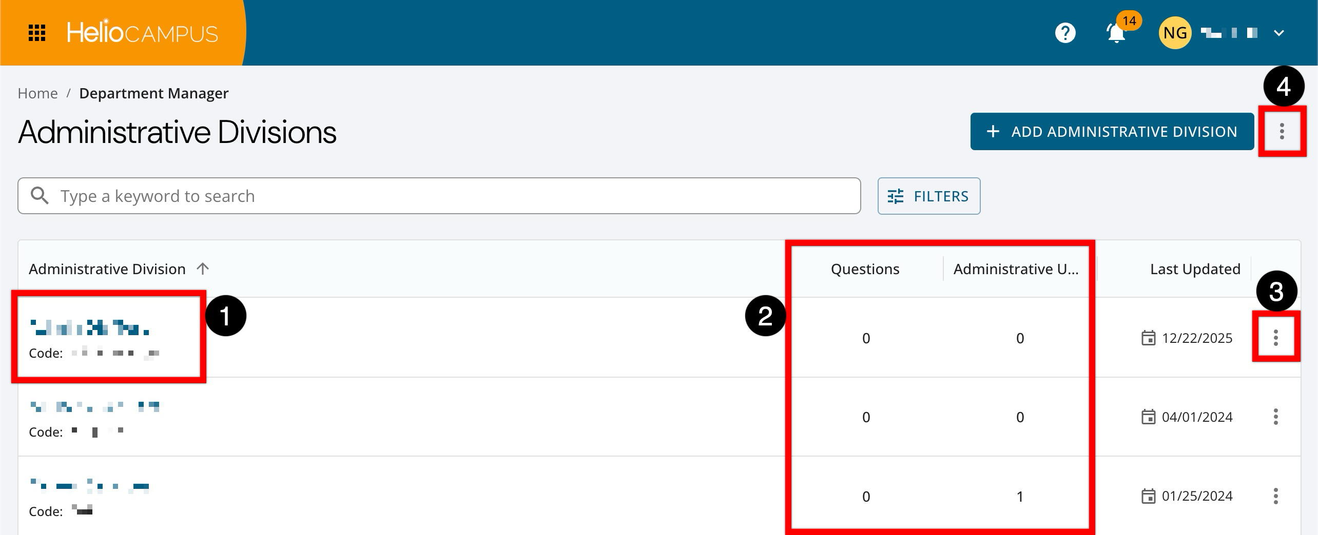Screen dimensions: 1318x535
Task: Sort by Last Updated column header
Action: (1194, 269)
